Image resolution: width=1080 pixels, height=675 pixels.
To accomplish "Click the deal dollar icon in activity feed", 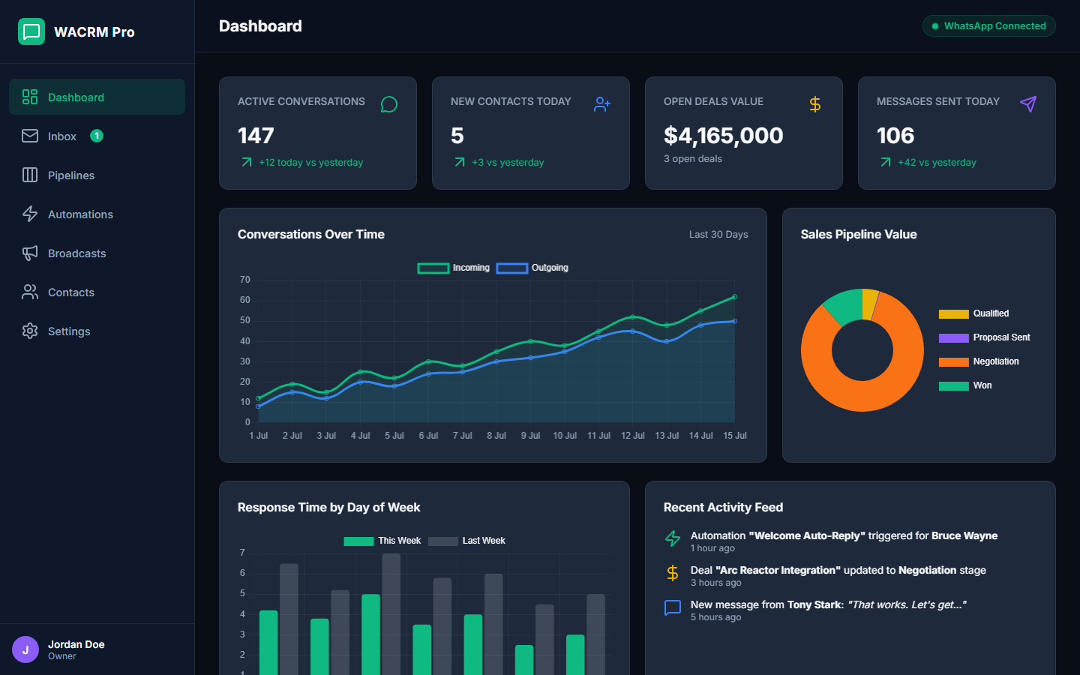I will coord(673,573).
